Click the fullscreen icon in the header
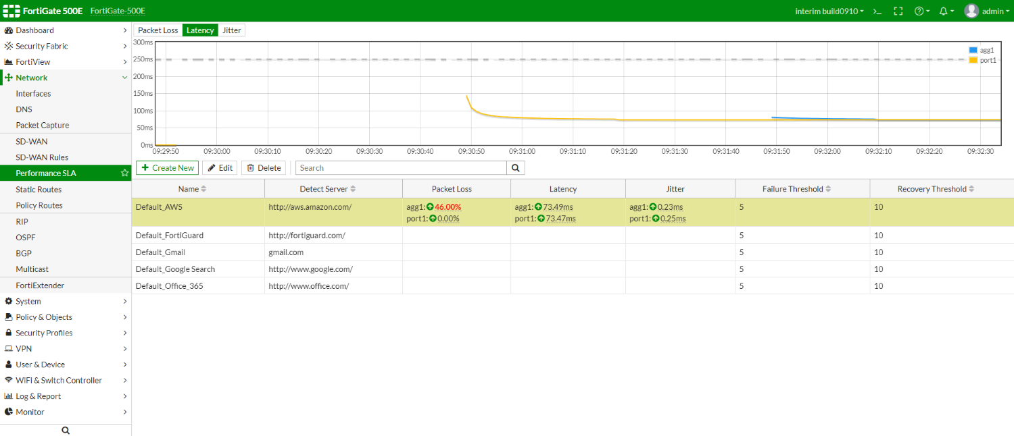This screenshot has height=436, width=1014. [x=898, y=11]
